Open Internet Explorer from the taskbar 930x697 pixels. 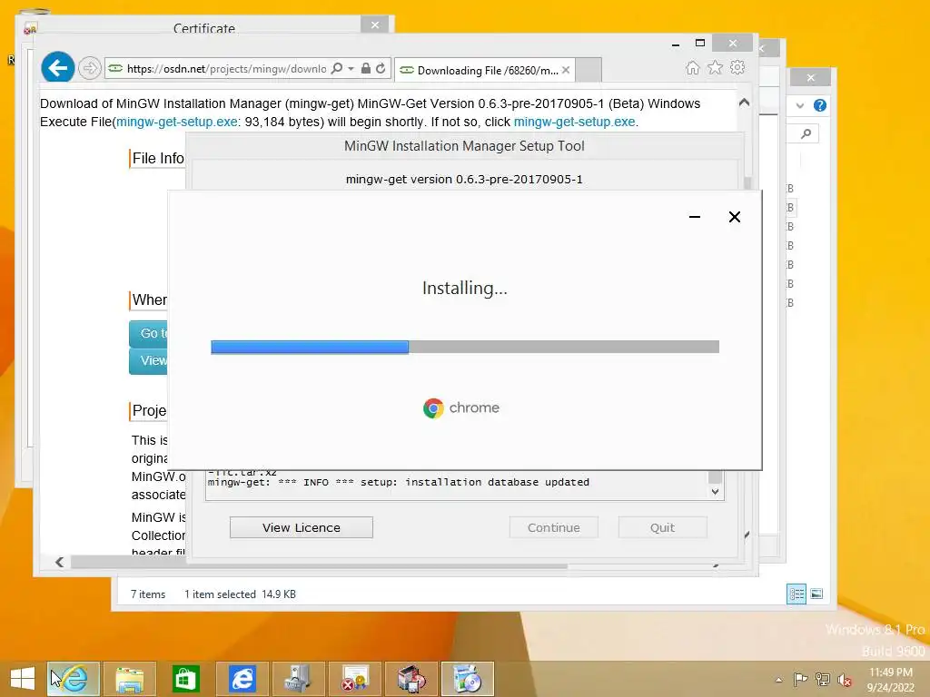74,679
